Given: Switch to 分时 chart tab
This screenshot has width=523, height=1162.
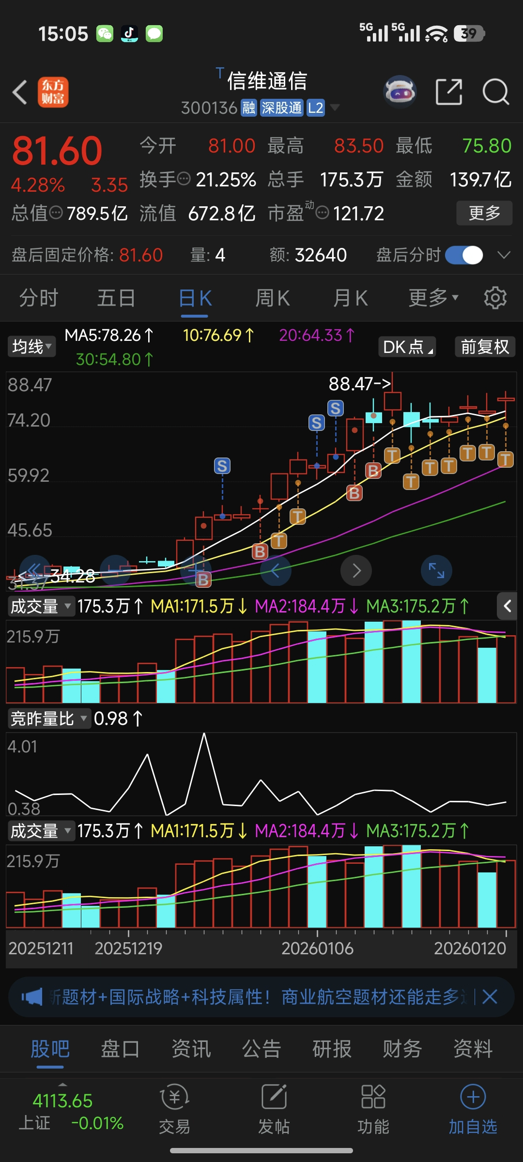Looking at the screenshot, I should coord(39,298).
